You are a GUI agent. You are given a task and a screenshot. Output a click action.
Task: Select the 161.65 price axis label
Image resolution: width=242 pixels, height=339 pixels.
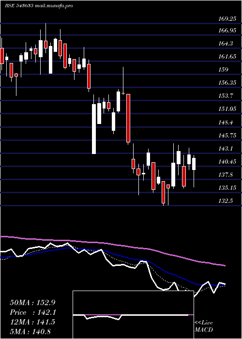point(227,57)
